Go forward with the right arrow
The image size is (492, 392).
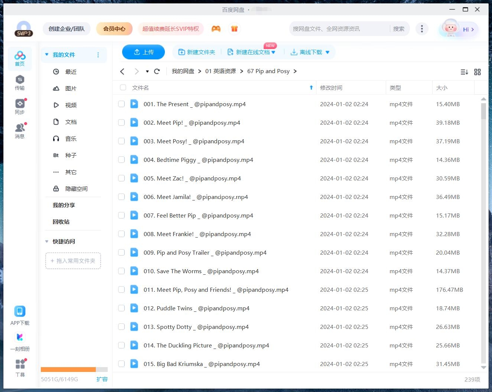click(137, 71)
